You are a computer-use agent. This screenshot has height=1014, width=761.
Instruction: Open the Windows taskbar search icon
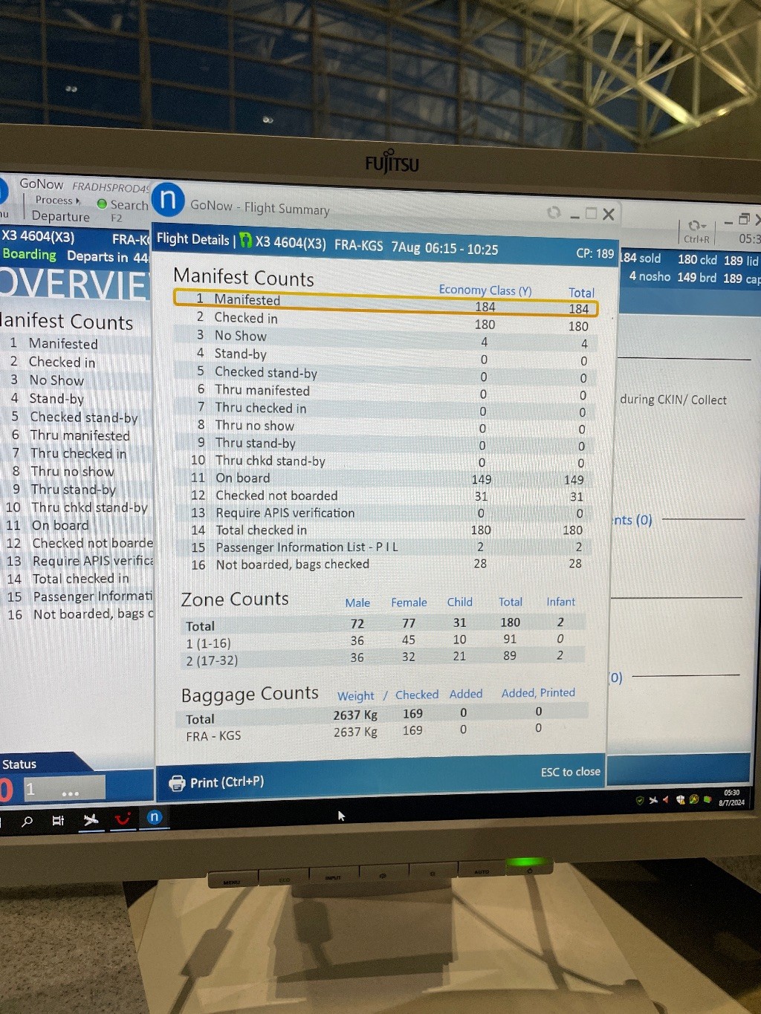click(27, 821)
